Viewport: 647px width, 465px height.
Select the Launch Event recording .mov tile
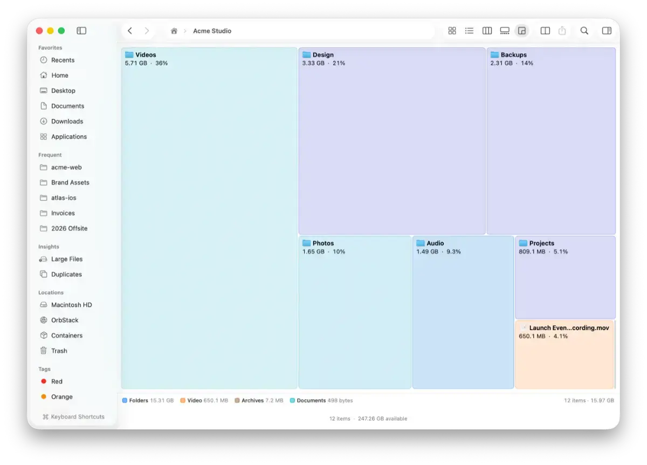[x=565, y=354]
